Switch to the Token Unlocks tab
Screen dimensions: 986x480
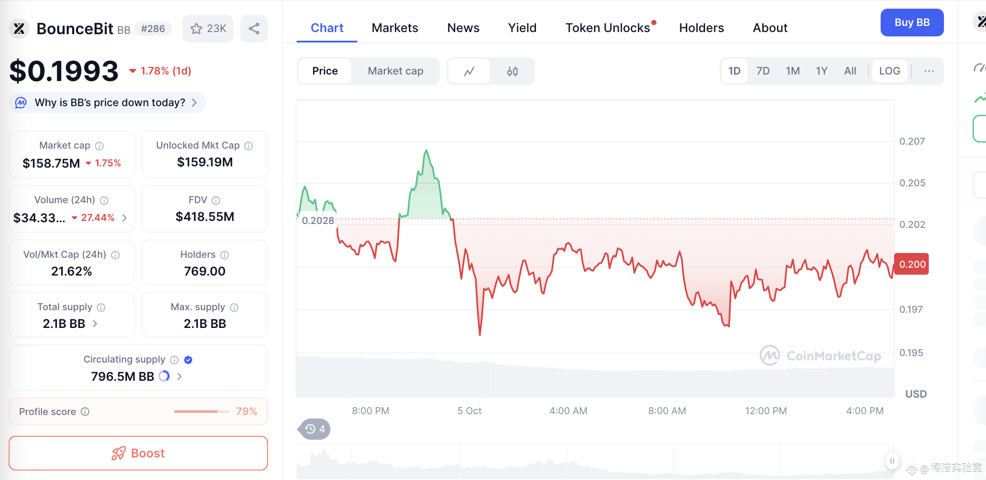pyautogui.click(x=607, y=28)
